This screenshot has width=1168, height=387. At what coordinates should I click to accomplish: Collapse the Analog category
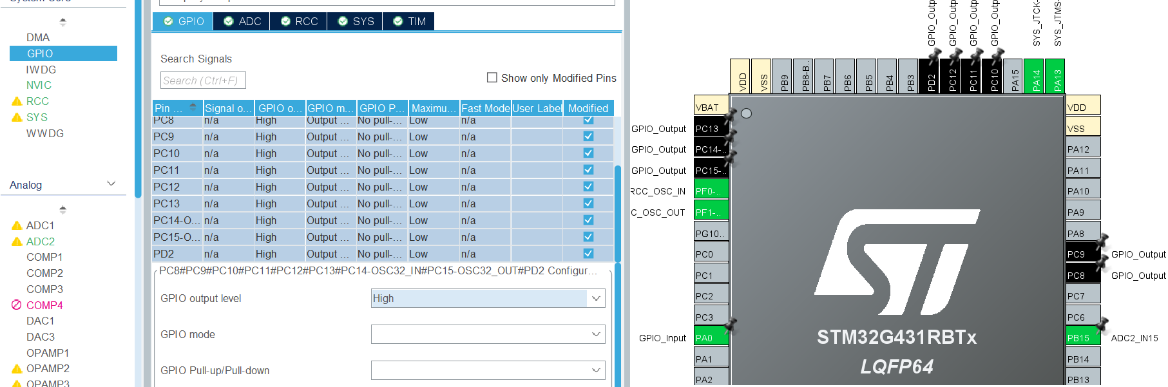coord(111,184)
